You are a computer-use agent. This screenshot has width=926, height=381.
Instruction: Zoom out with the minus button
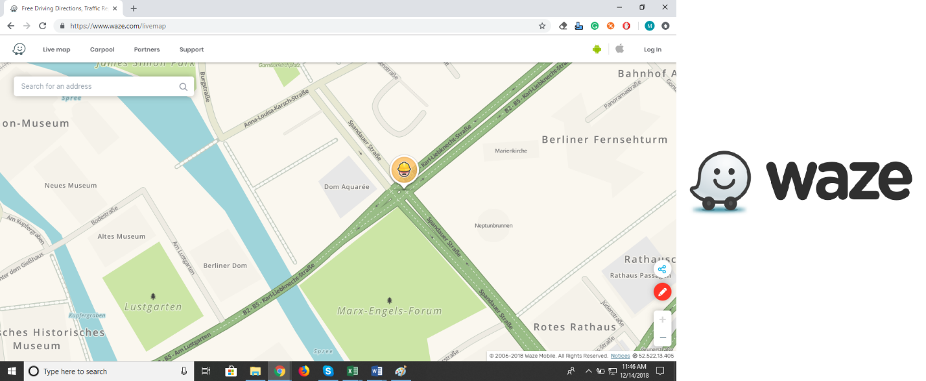(662, 337)
